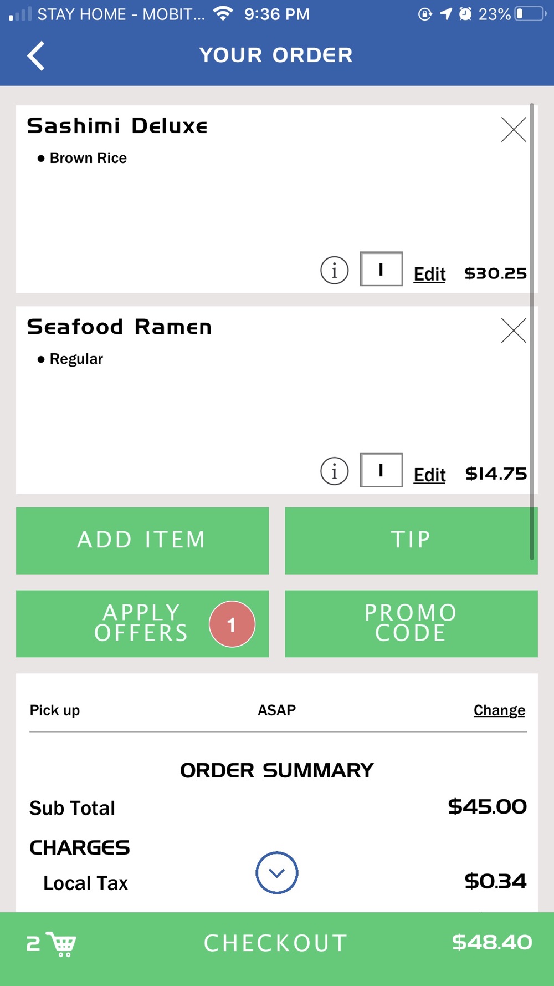Tap the back arrow in the header
The height and width of the screenshot is (986, 554).
(x=36, y=56)
